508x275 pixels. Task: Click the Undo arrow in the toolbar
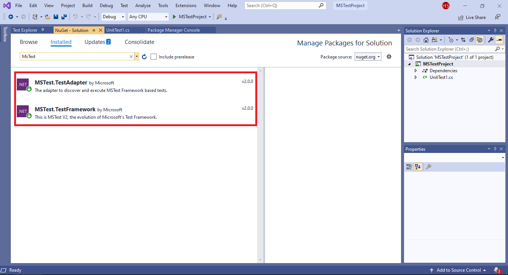coord(75,17)
